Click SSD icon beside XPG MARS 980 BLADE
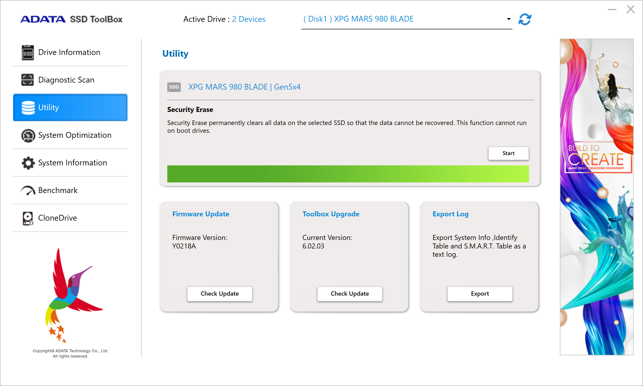643x386 pixels. click(174, 87)
